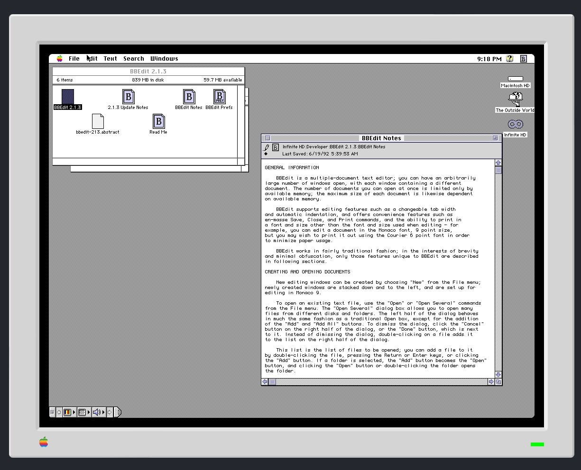Click the scroll right arrow in BBEdit Notes

(x=491, y=382)
